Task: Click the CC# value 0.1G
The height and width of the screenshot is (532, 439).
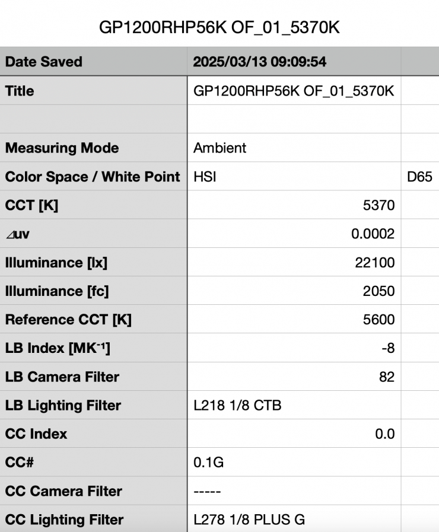Action: [x=208, y=463]
